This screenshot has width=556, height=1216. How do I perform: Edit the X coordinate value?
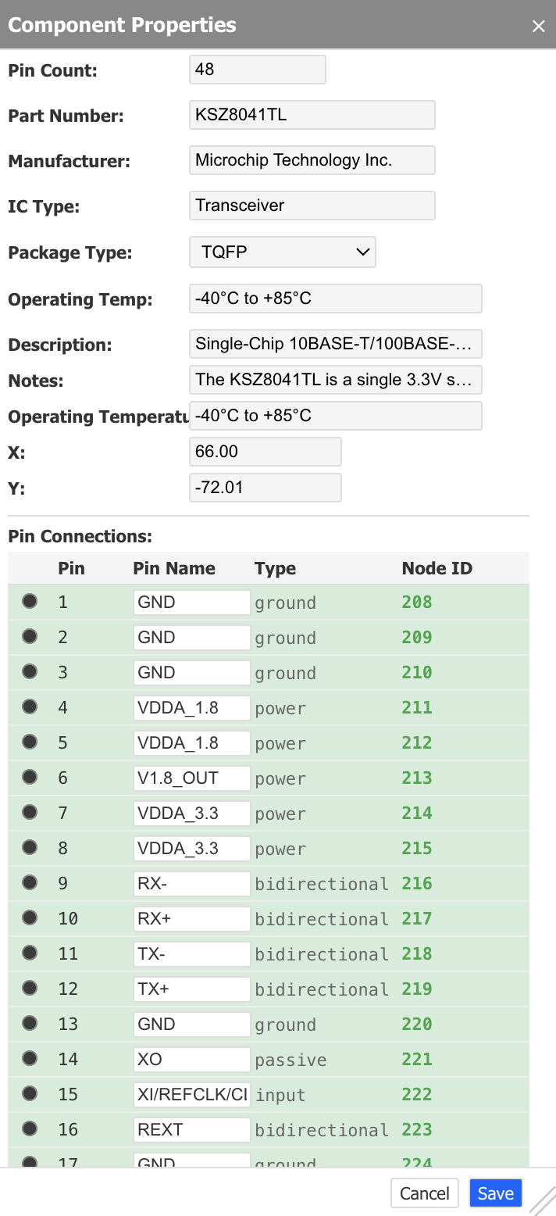pos(265,451)
